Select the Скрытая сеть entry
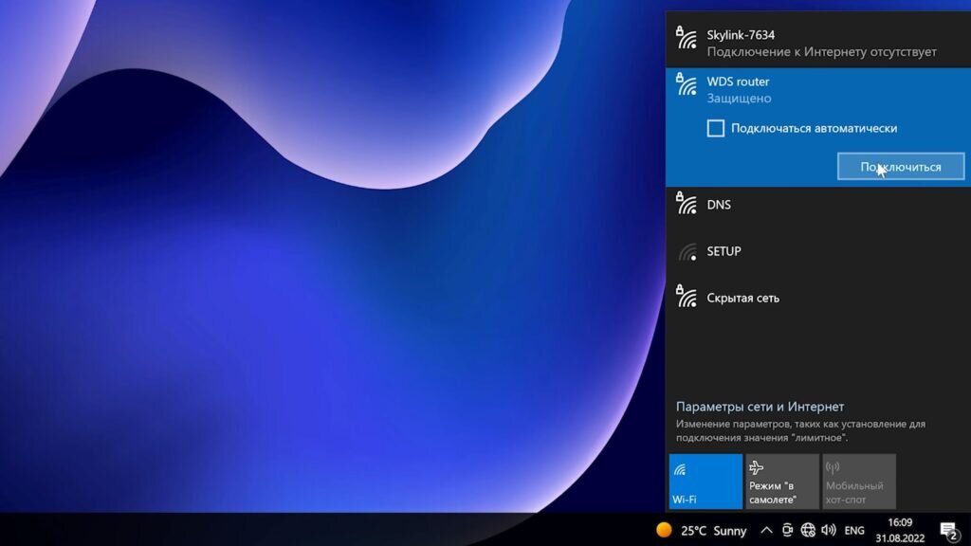 click(818, 298)
